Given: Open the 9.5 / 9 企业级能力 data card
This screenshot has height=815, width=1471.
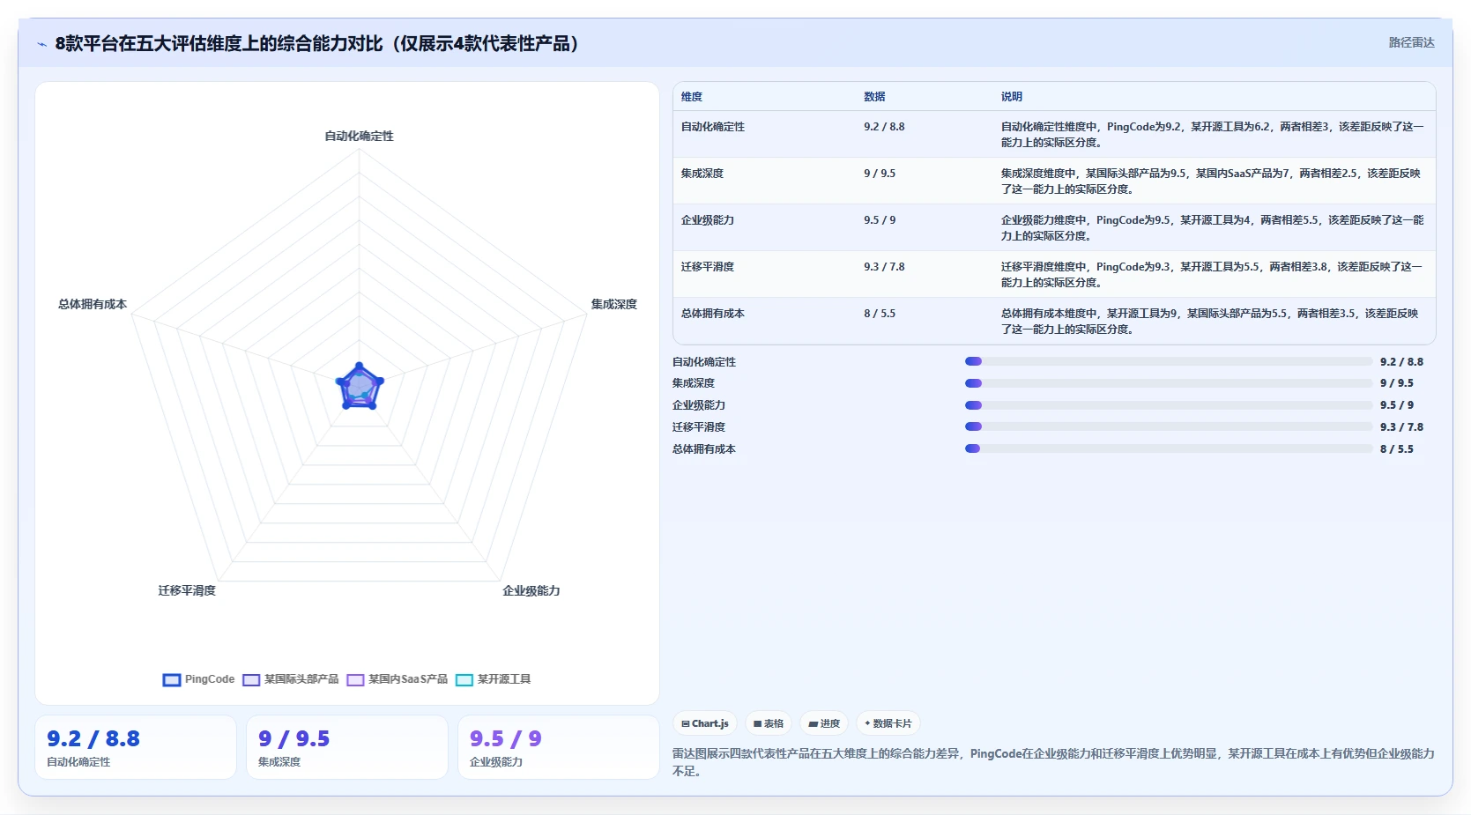Looking at the screenshot, I should tap(559, 747).
